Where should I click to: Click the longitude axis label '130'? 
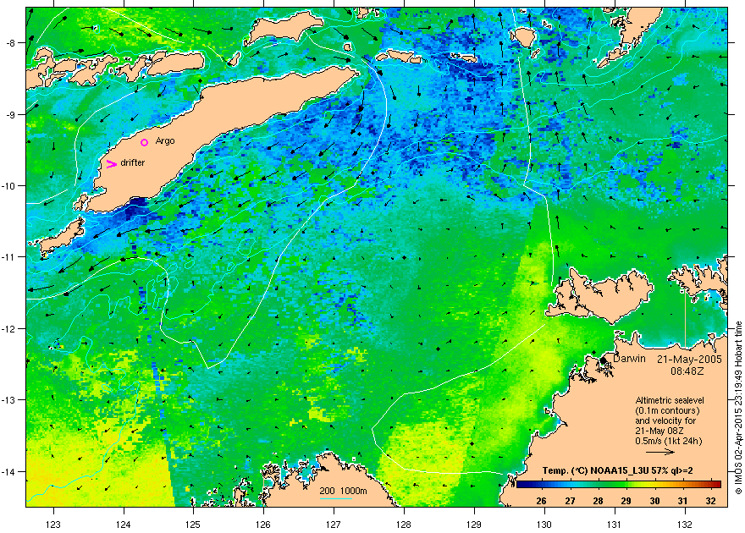click(544, 525)
